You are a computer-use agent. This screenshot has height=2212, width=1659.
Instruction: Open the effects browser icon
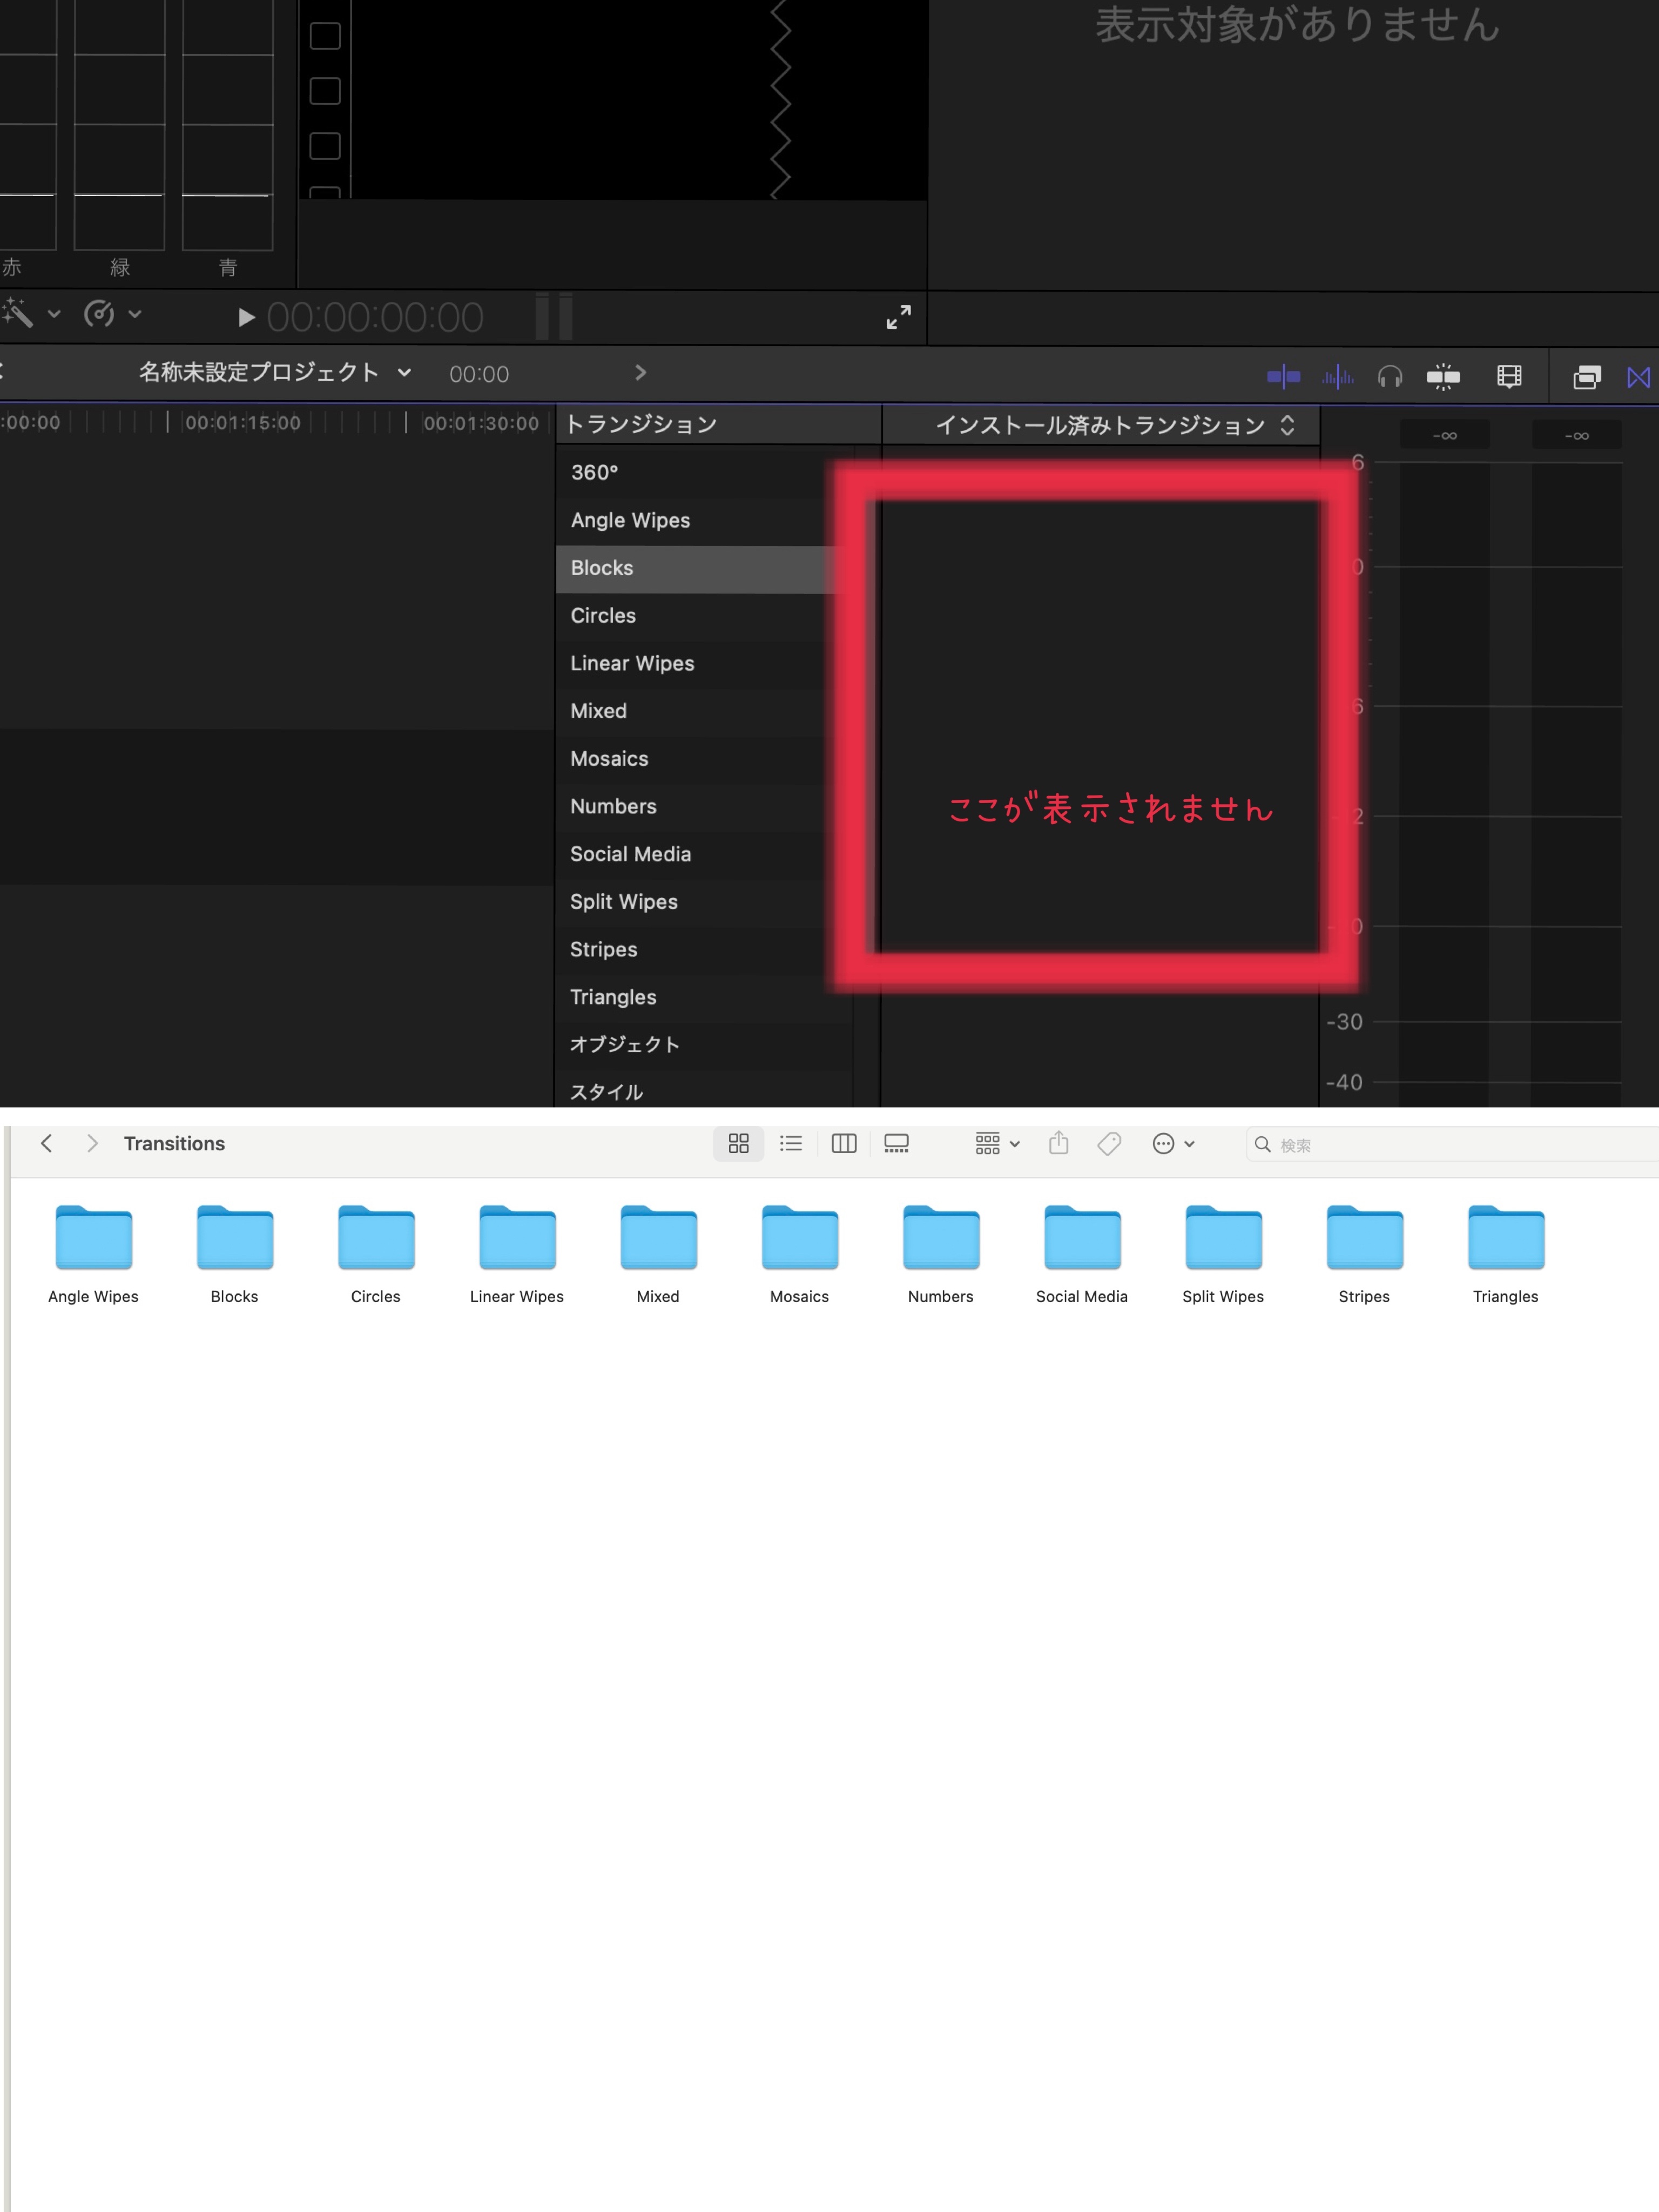tap(1587, 377)
